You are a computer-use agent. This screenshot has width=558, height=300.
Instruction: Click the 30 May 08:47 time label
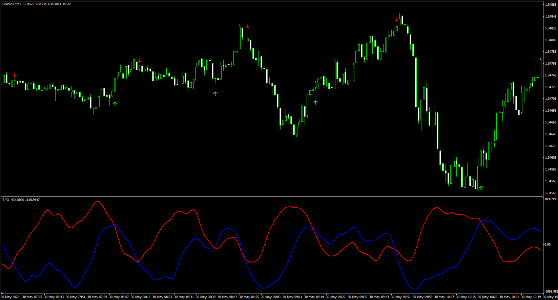[227, 297]
